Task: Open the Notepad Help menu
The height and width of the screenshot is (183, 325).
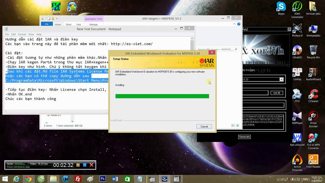Action: (39, 34)
